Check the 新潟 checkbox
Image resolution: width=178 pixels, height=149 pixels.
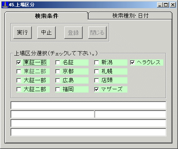click(x=96, y=62)
